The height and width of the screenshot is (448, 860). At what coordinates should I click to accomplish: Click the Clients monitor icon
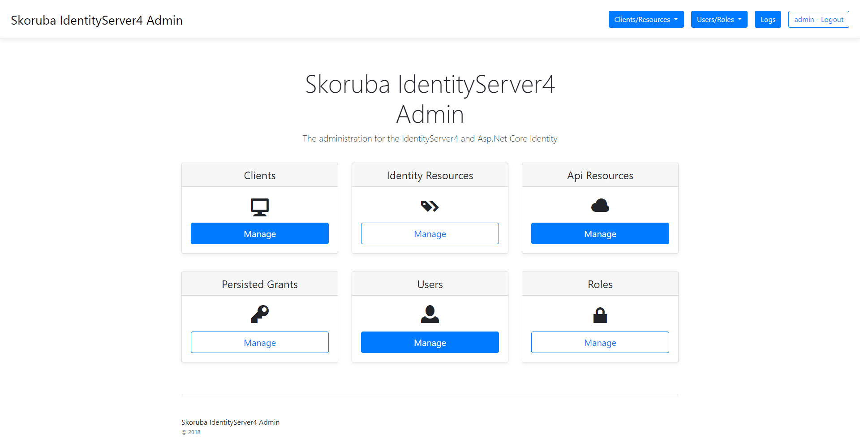(x=260, y=207)
